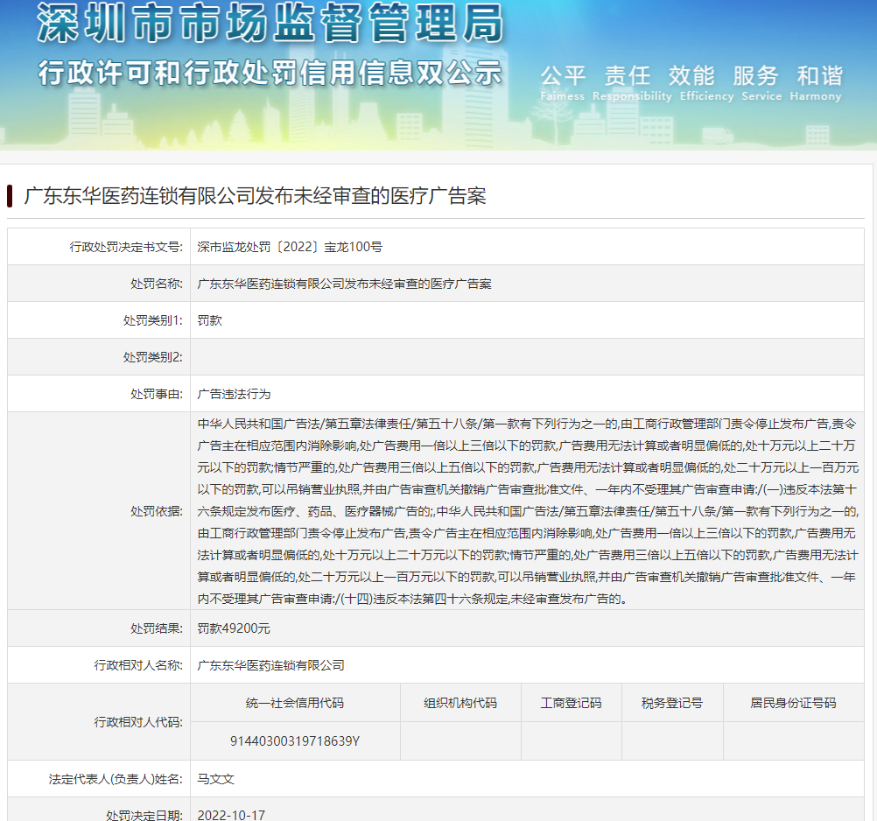Click the legal representative name 马文文
877x821 pixels.
pos(216,778)
